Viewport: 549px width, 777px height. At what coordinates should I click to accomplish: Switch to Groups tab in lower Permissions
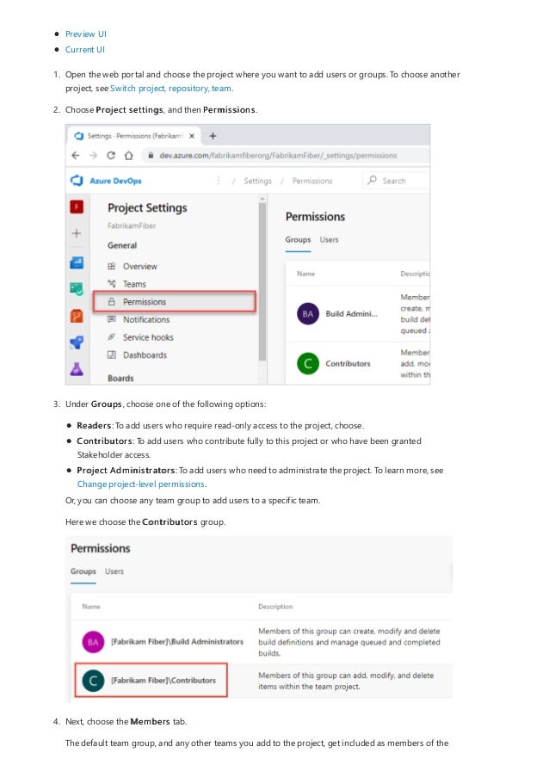pos(83,571)
